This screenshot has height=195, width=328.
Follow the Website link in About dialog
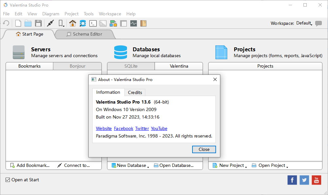[x=104, y=128]
